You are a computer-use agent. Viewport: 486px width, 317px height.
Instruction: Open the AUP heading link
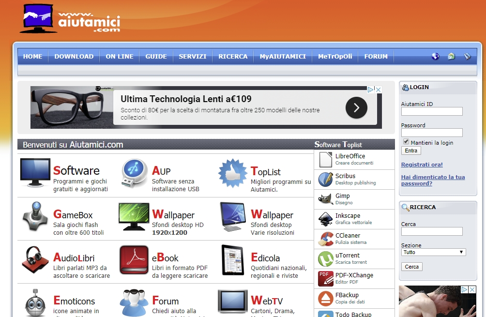coord(161,171)
